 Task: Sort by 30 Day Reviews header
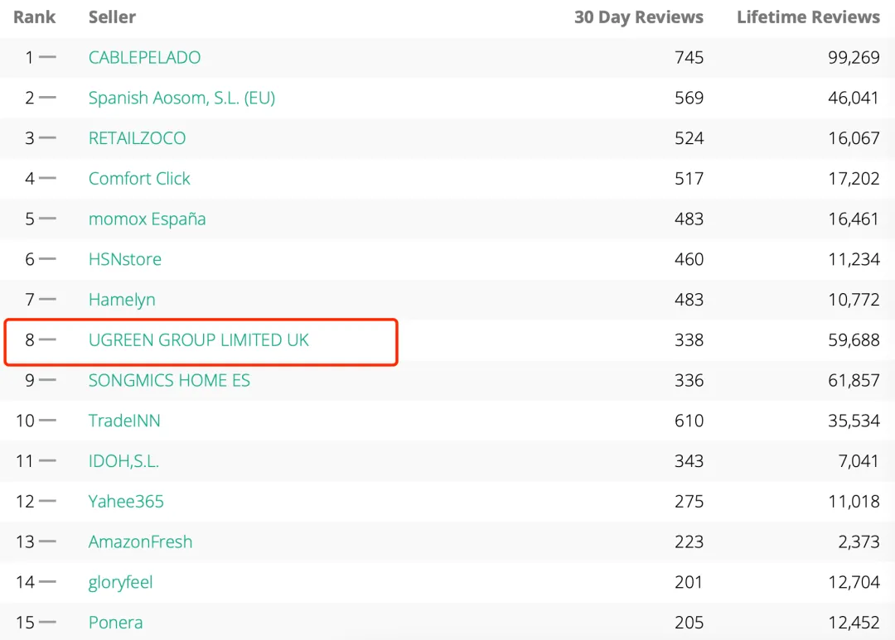(x=638, y=17)
